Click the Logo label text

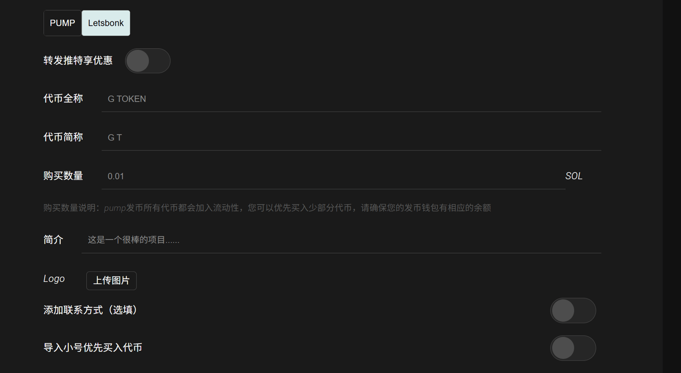pyautogui.click(x=54, y=279)
